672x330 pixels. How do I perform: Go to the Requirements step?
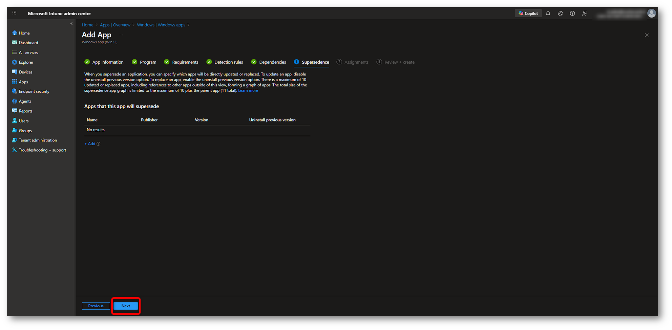(181, 62)
